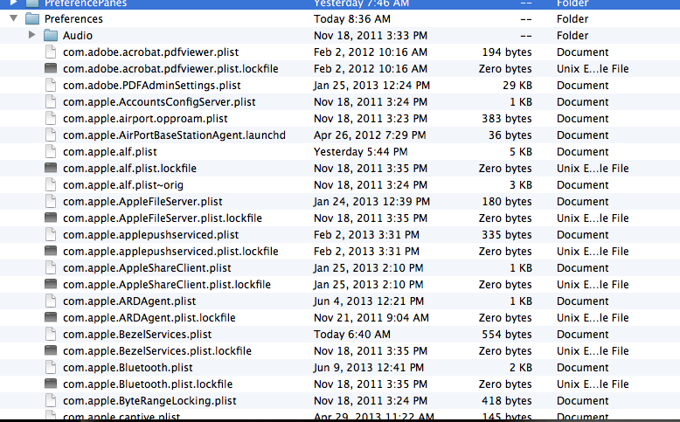680x422 pixels.
Task: Click com.apple.Bluetooth.plist document icon
Action: (x=51, y=367)
